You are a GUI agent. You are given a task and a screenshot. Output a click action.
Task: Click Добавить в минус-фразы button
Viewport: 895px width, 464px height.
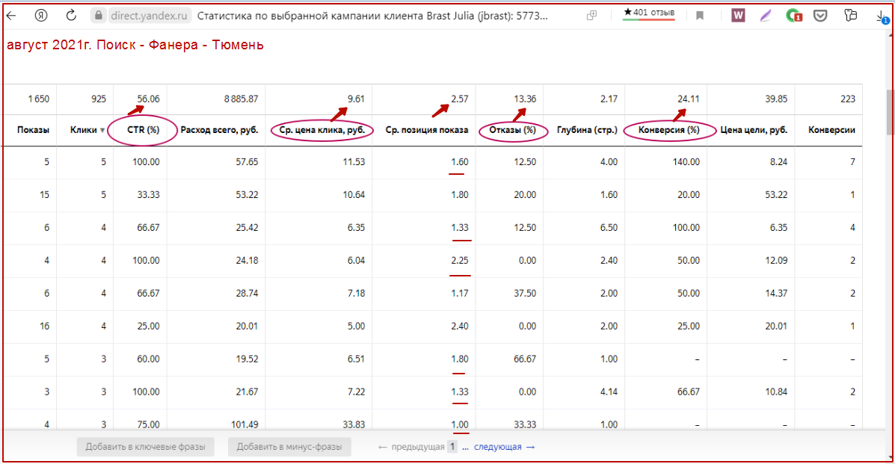click(x=289, y=447)
